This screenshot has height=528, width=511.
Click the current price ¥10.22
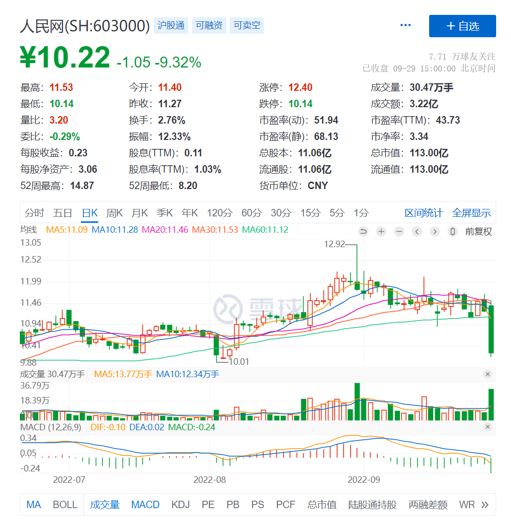(65, 57)
